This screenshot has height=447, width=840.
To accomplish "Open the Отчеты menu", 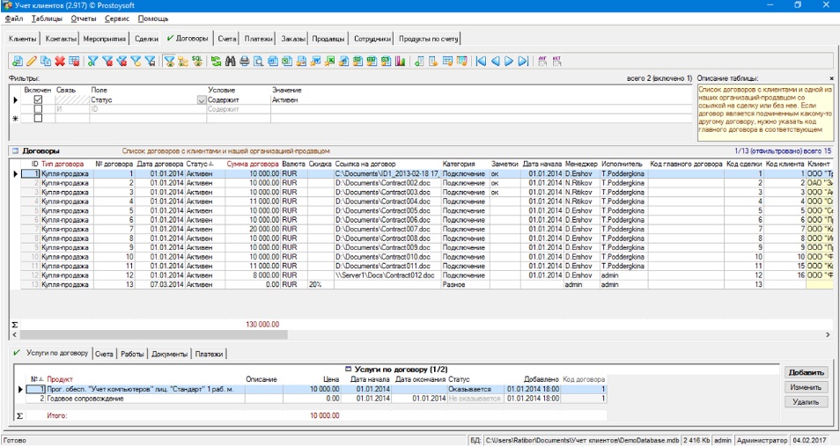I will [x=84, y=18].
